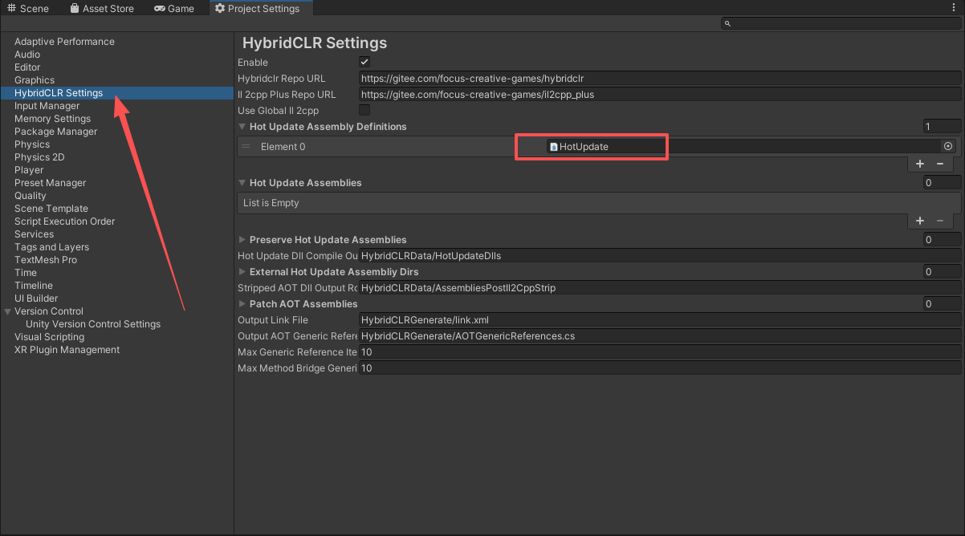The height and width of the screenshot is (536, 965).
Task: Add entry with plus under Hot Update Assemblies
Action: point(920,220)
